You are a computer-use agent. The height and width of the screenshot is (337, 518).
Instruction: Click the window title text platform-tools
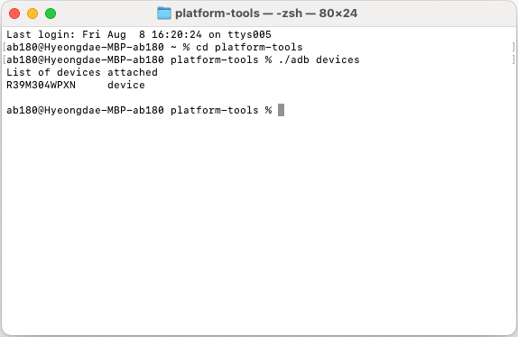pos(217,14)
